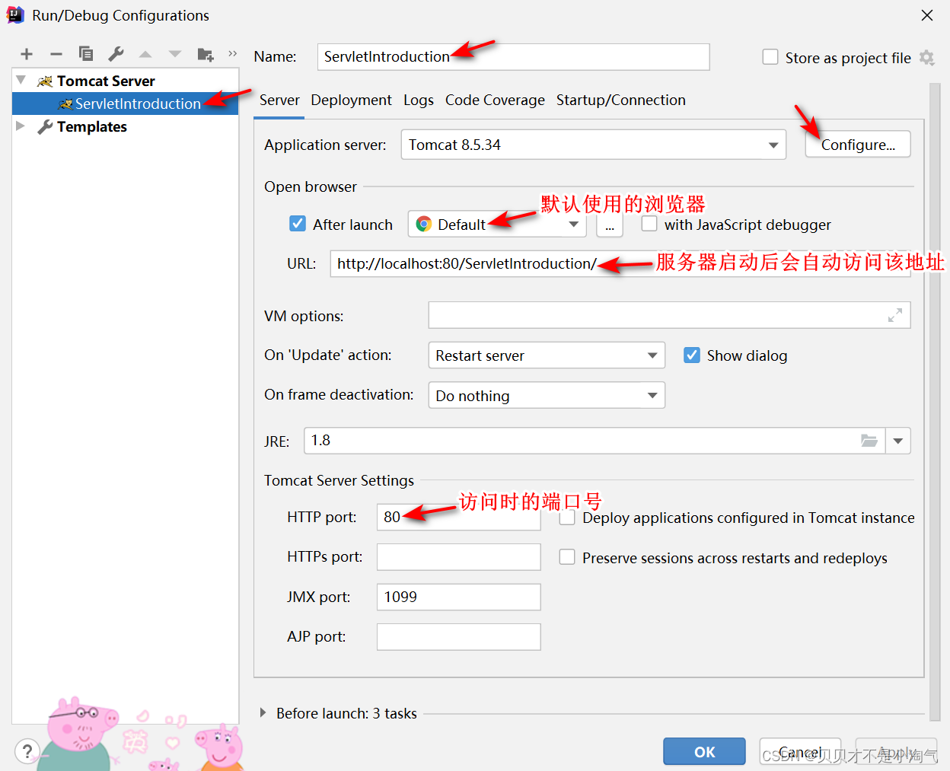Check Preserve sessions across restarts and redeploys
The image size is (950, 771).
pos(567,557)
